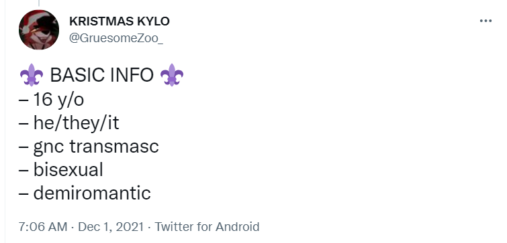The image size is (507, 243).
Task: Click the word "Android" in the tweet footer
Action: coord(237,226)
